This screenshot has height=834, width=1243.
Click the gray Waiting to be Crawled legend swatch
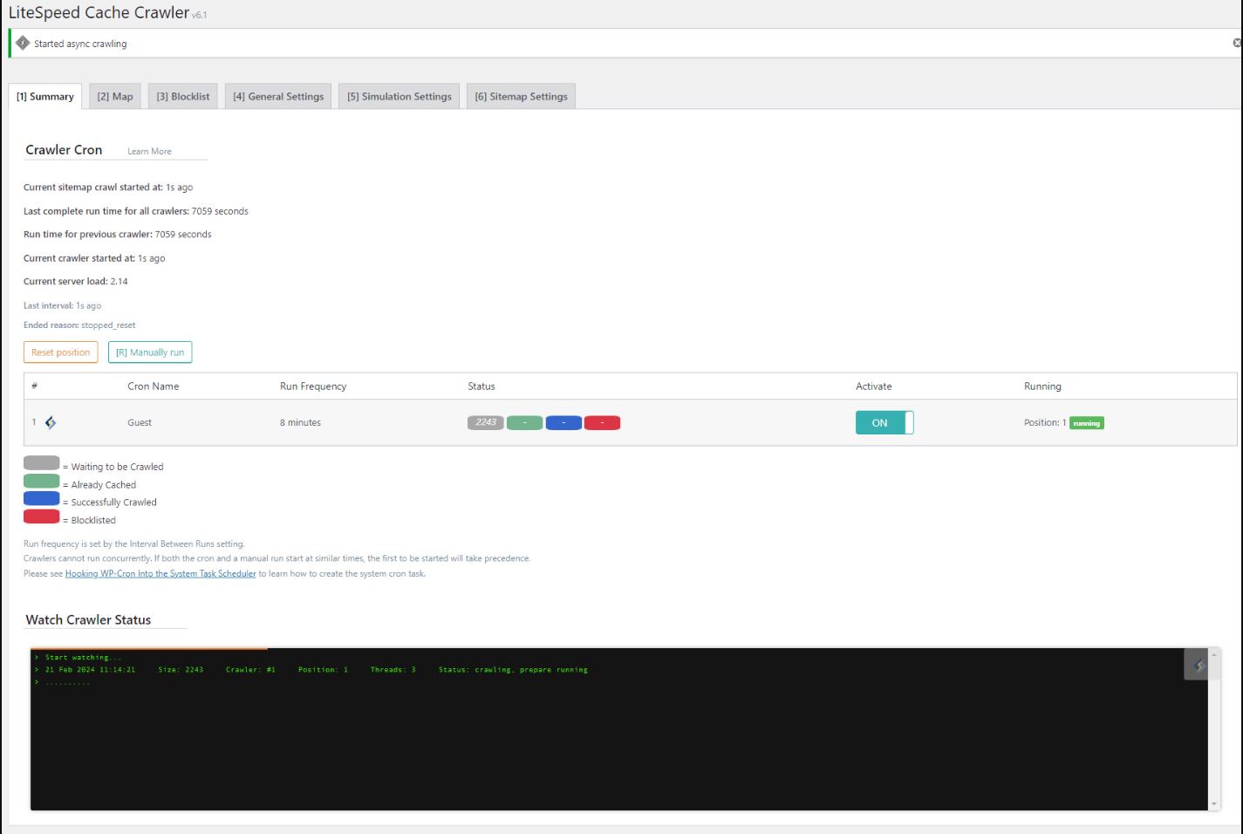coord(42,463)
